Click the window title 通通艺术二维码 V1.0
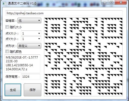This screenshot has width=129, height=101. pyautogui.click(x=22, y=3)
